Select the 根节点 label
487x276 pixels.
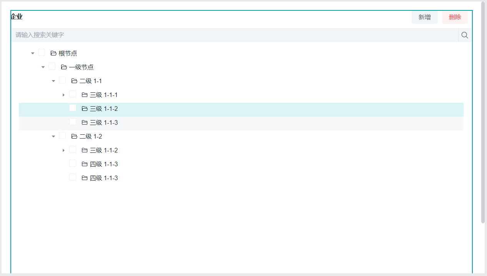(68, 53)
